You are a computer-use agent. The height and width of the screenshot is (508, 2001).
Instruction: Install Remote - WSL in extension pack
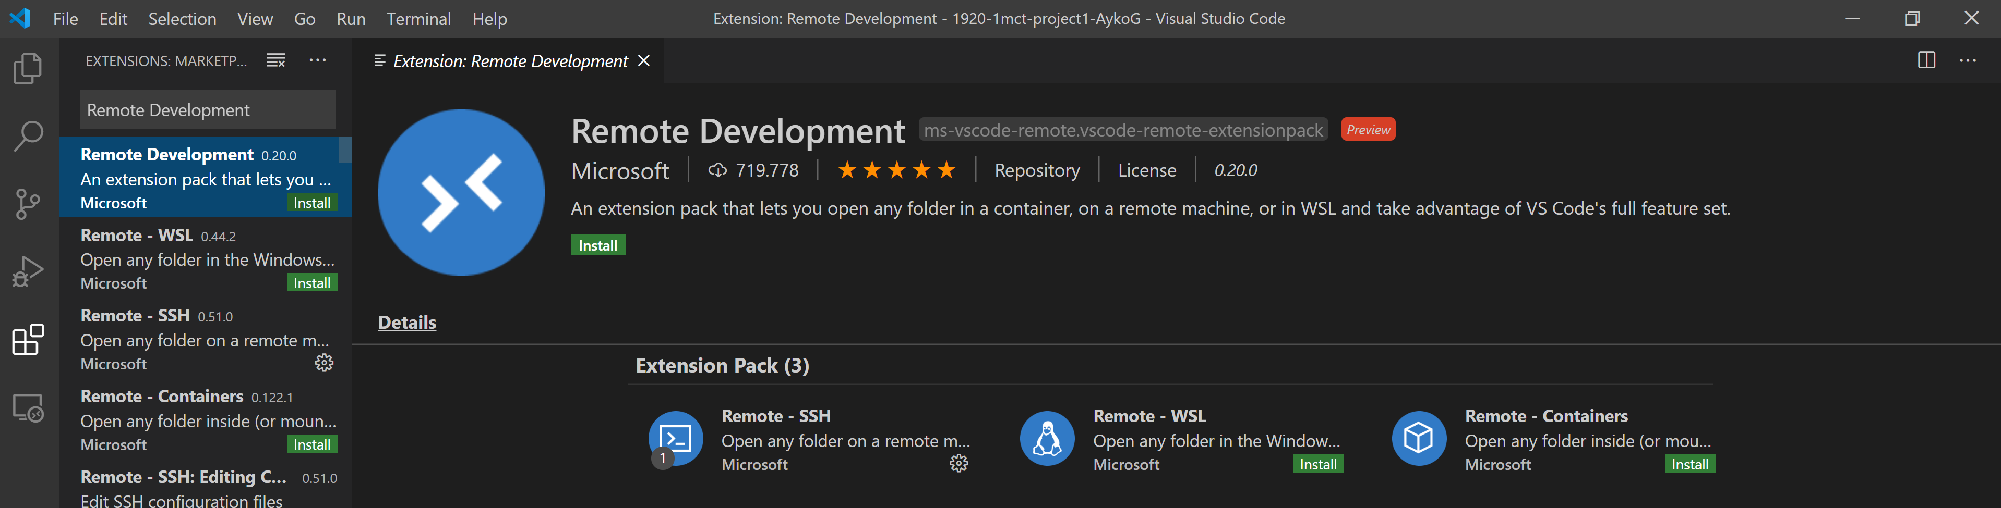click(1318, 464)
